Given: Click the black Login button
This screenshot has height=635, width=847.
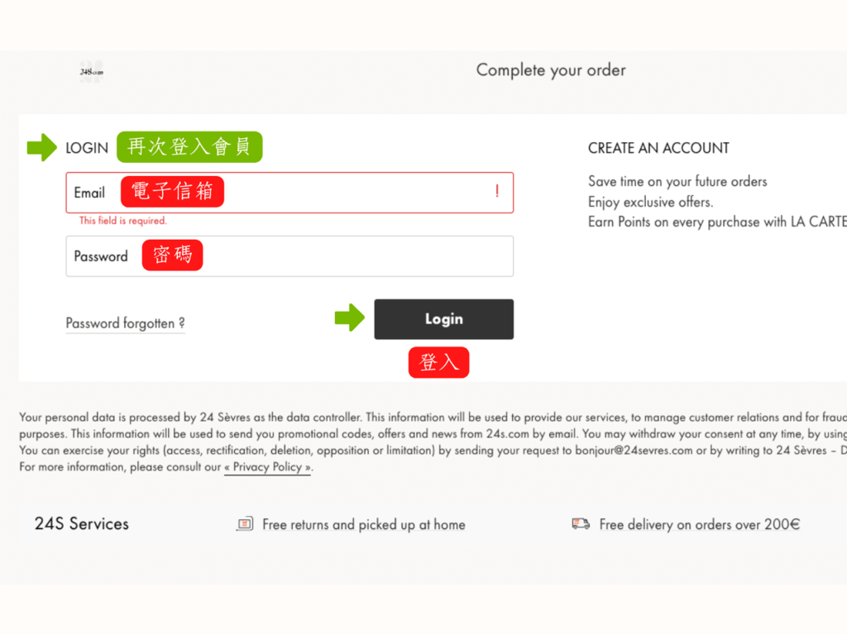Looking at the screenshot, I should click(444, 319).
